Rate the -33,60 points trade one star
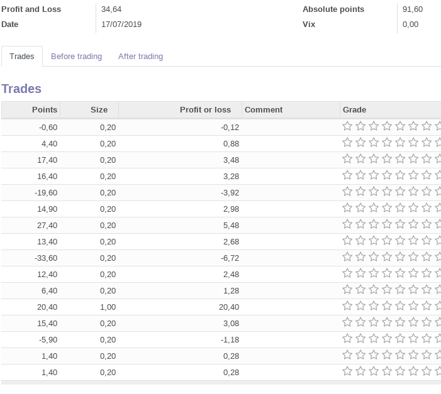The width and height of the screenshot is (441, 394). pos(347,257)
